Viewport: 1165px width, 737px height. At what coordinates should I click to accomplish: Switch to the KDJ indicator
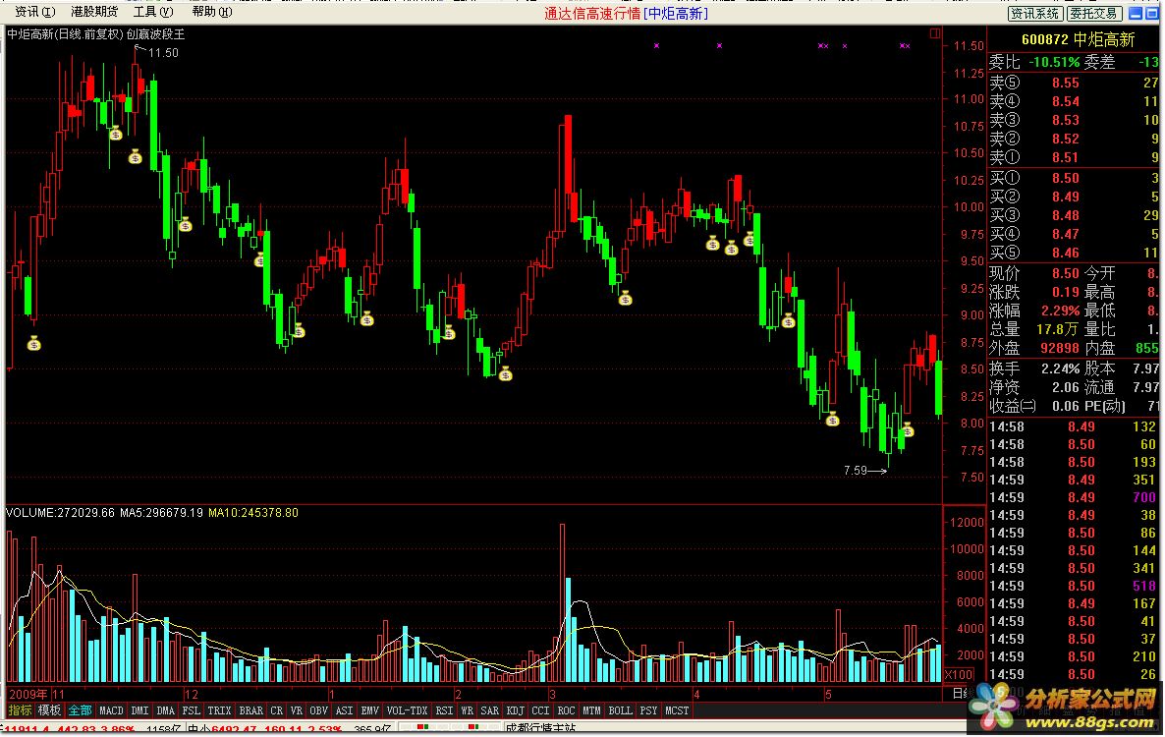[516, 711]
